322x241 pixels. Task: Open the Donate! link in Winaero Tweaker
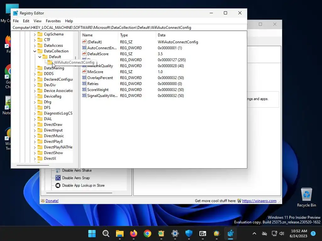pyautogui.click(x=52, y=201)
